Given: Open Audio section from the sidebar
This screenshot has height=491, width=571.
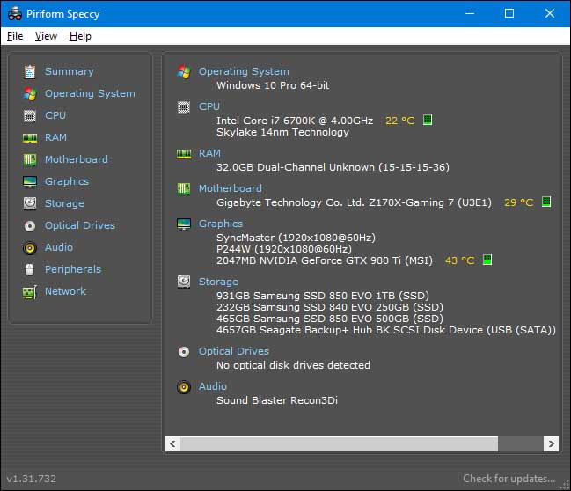Looking at the screenshot, I should pyautogui.click(x=59, y=247).
